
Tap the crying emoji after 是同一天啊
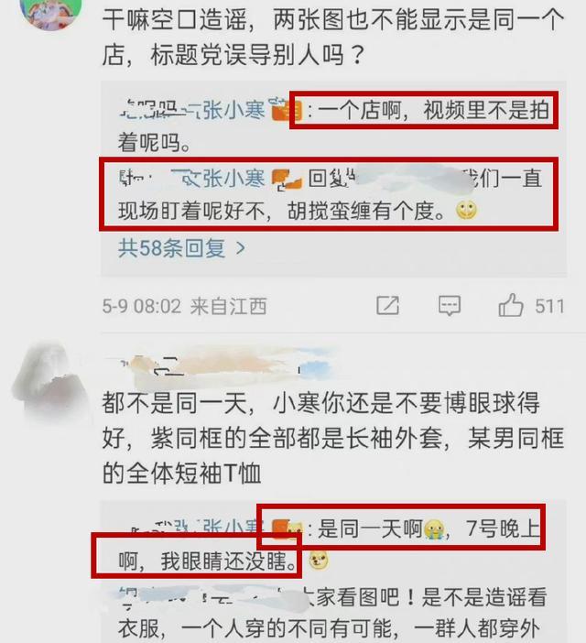coord(434,529)
